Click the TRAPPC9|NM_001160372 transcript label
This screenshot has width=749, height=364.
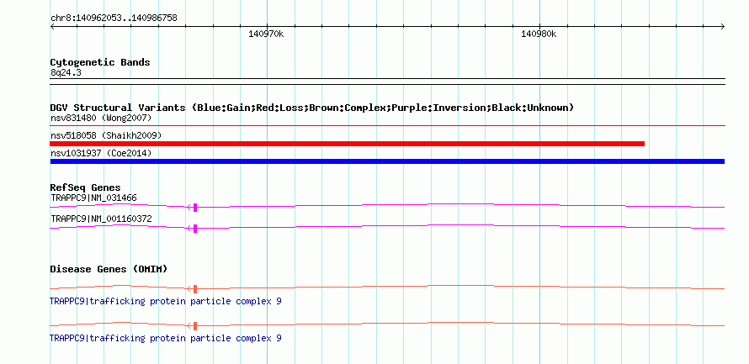(x=101, y=219)
